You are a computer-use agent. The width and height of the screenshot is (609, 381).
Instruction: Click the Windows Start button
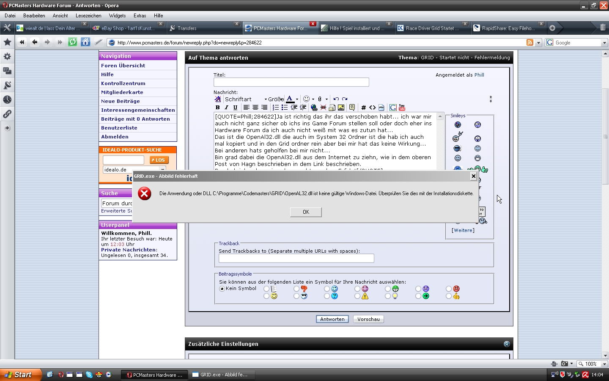[x=21, y=375]
